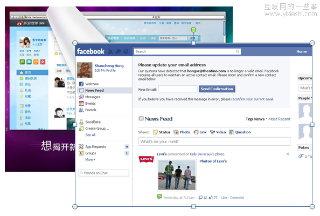Open Weibo 音乐 music item
Viewport: 320px width, 216px height.
[25, 112]
